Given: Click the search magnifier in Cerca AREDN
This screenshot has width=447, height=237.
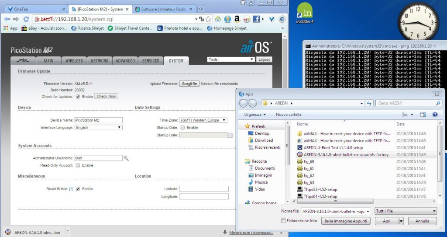Looking at the screenshot, I should click(438, 103).
